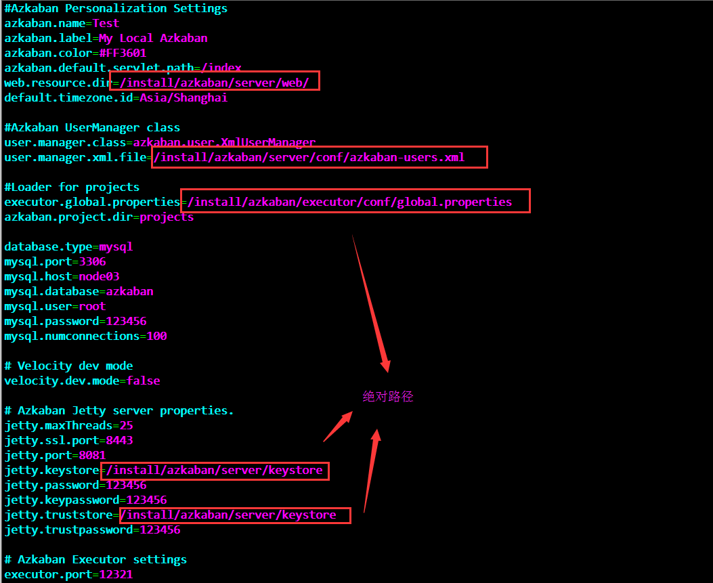
Task: Place cursor on "jetty.port=8081"
Action: pyautogui.click(x=55, y=455)
